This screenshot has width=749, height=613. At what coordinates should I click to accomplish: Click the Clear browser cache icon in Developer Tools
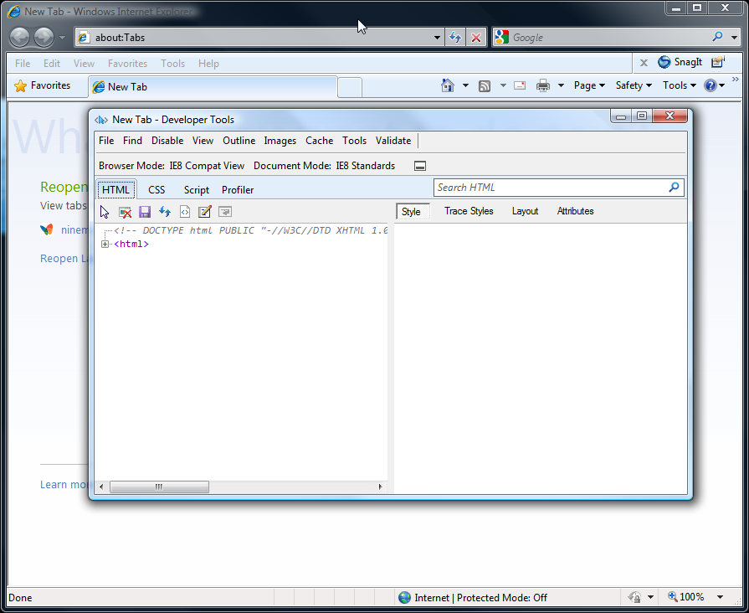pos(125,212)
